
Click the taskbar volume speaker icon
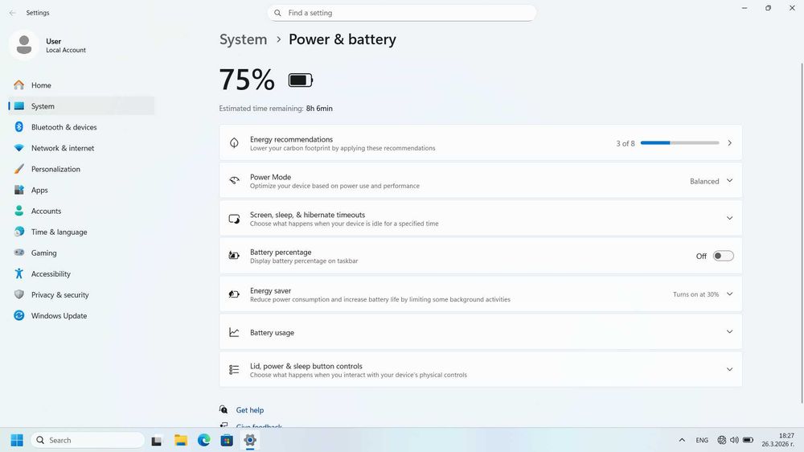[734, 440]
